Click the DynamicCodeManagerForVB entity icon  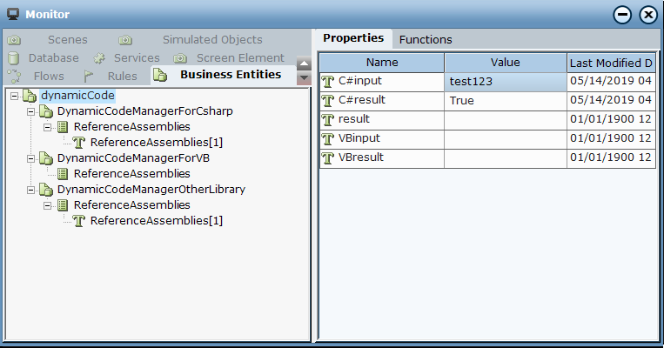pos(46,158)
